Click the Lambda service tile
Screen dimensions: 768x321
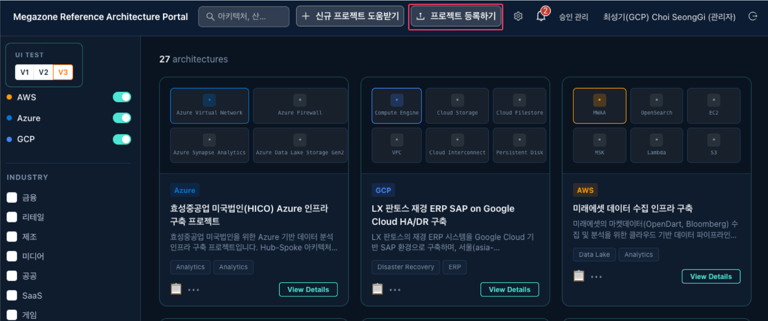coord(657,145)
